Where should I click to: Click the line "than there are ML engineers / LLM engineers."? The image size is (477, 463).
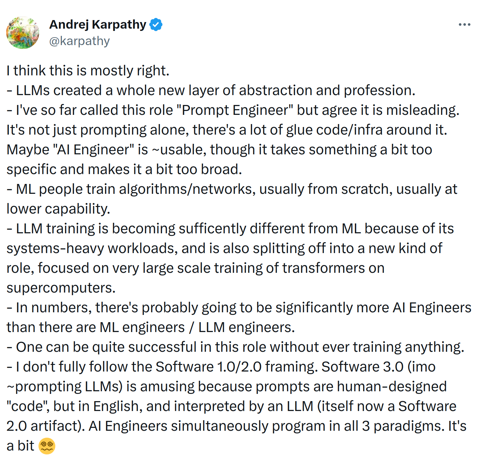pos(151,327)
